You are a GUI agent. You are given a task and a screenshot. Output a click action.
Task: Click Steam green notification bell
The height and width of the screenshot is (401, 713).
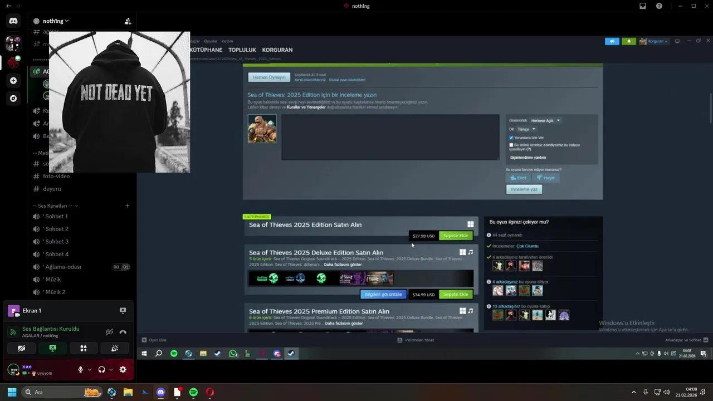tap(629, 41)
